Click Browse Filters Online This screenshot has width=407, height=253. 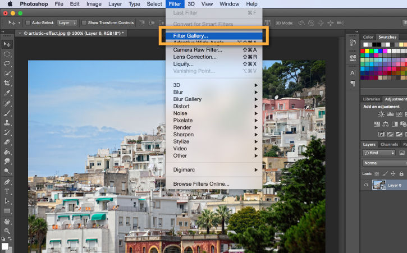click(214, 183)
